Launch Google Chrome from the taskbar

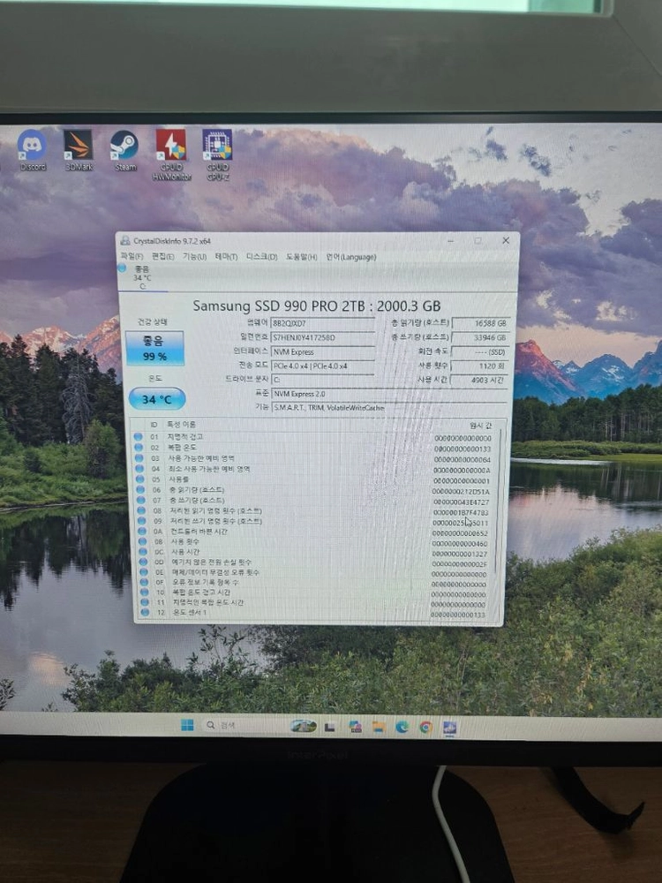pyautogui.click(x=425, y=727)
